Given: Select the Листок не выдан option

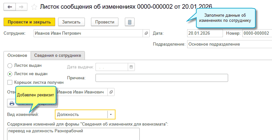Looking at the screenshot, I should tap(10, 74).
